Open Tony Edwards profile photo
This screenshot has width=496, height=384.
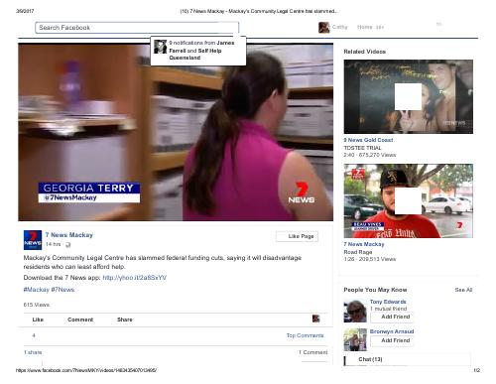click(x=355, y=311)
